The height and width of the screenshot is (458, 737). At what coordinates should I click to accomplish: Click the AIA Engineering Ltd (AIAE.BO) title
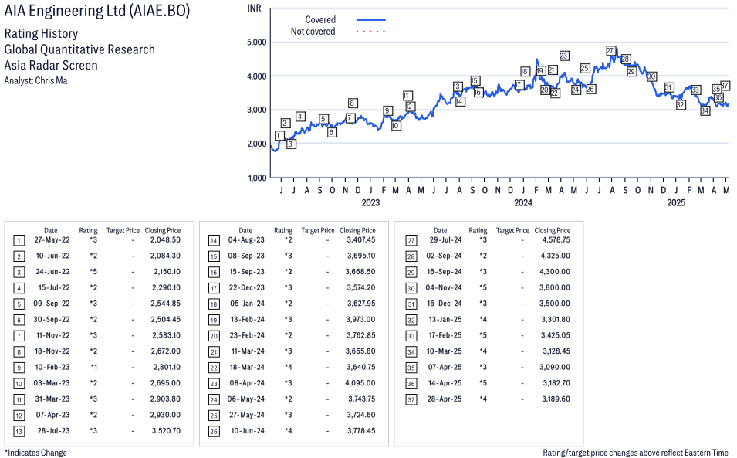pos(97,10)
